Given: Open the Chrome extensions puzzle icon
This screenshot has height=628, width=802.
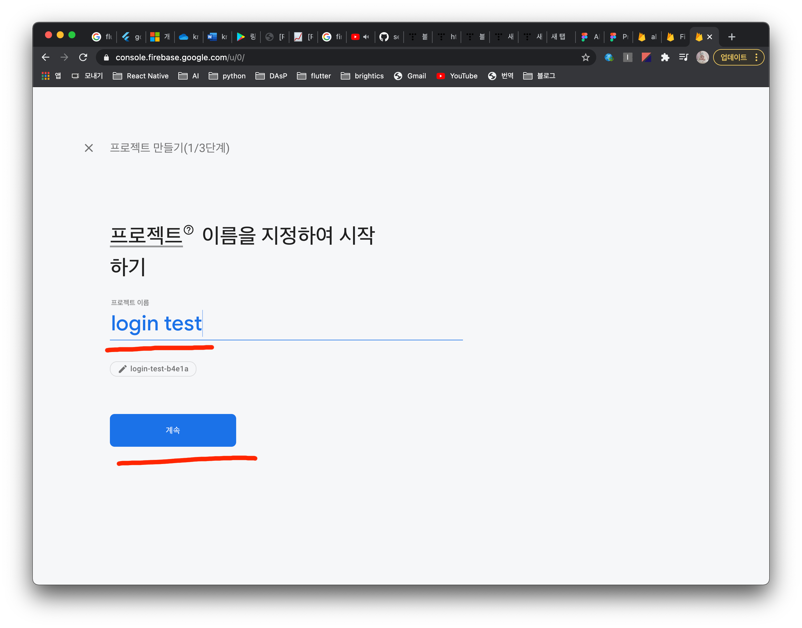Looking at the screenshot, I should [x=665, y=57].
